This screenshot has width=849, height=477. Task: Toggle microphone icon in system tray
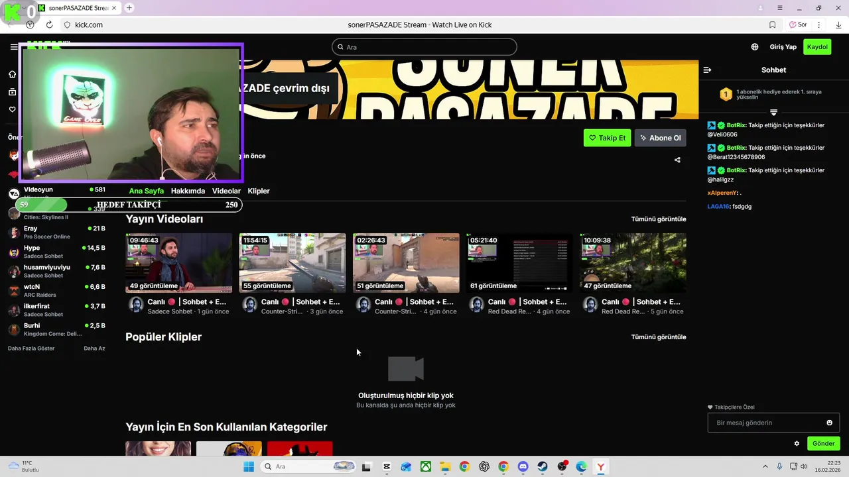[779, 466]
